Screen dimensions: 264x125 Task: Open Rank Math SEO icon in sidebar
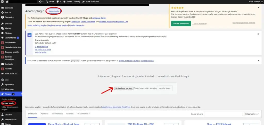(x=2, y=73)
